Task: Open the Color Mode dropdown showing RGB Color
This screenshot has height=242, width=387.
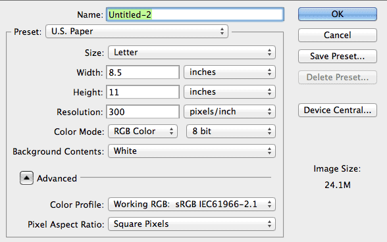Action: [143, 132]
